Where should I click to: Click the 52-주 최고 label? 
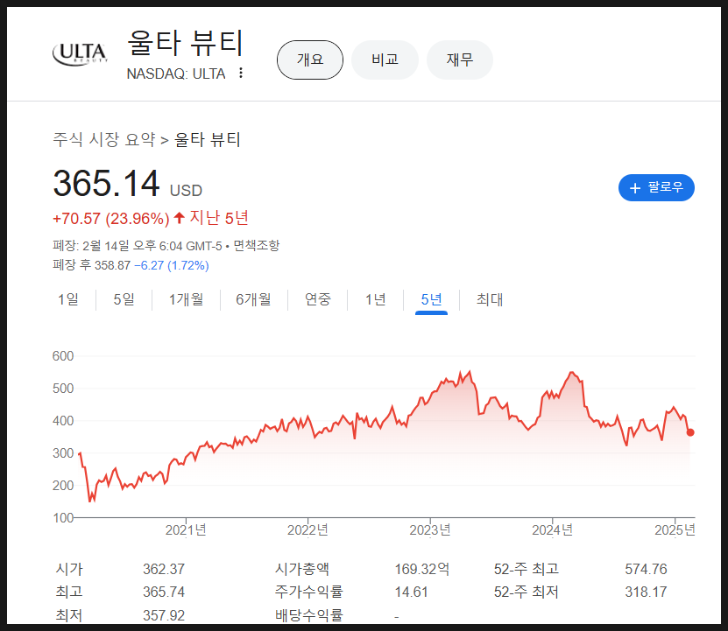coord(526,569)
